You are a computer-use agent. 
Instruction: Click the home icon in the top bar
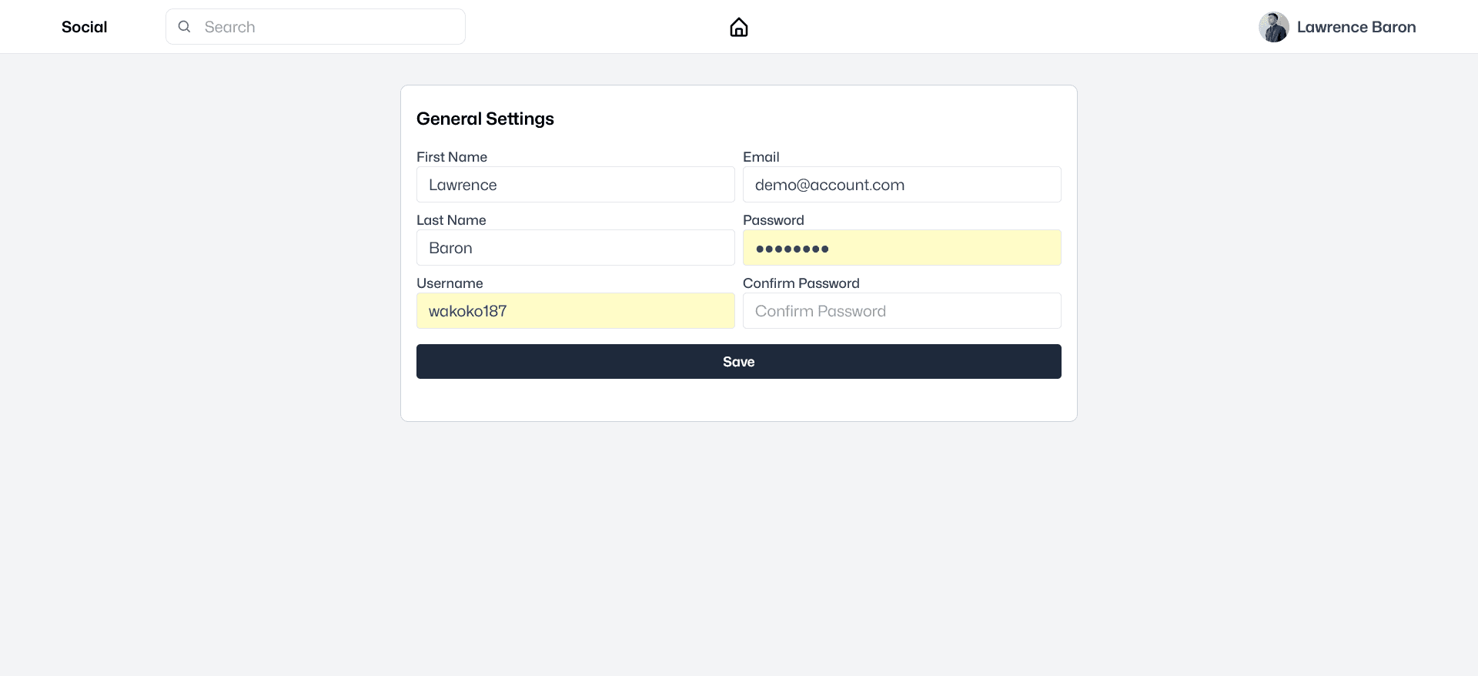click(739, 28)
